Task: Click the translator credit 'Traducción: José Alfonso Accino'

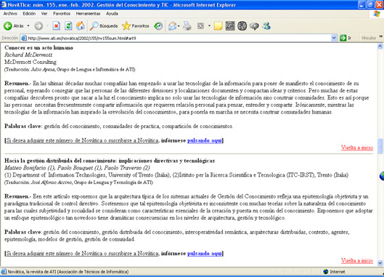Action: [x=39, y=182]
